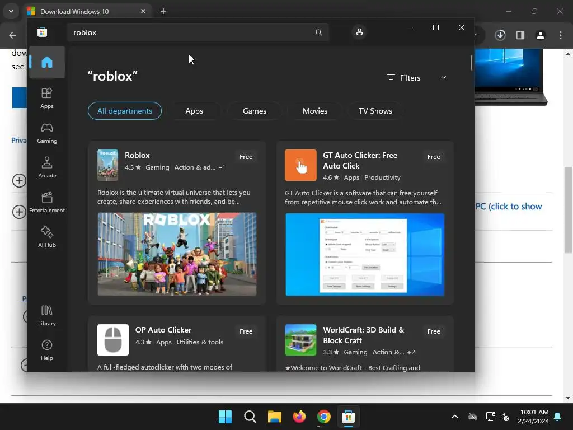
Task: Open Chrome downloads icon in browser toolbar
Action: [x=500, y=35]
